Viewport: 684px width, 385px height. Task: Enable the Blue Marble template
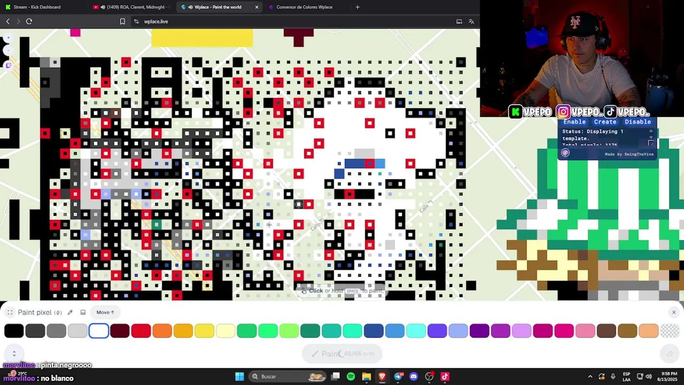click(574, 121)
